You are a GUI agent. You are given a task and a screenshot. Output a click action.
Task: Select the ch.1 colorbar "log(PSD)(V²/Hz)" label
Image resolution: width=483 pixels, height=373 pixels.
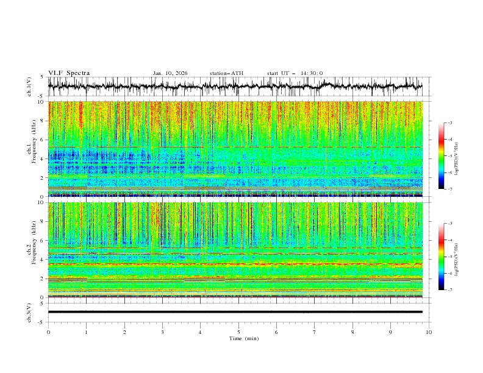(456, 159)
